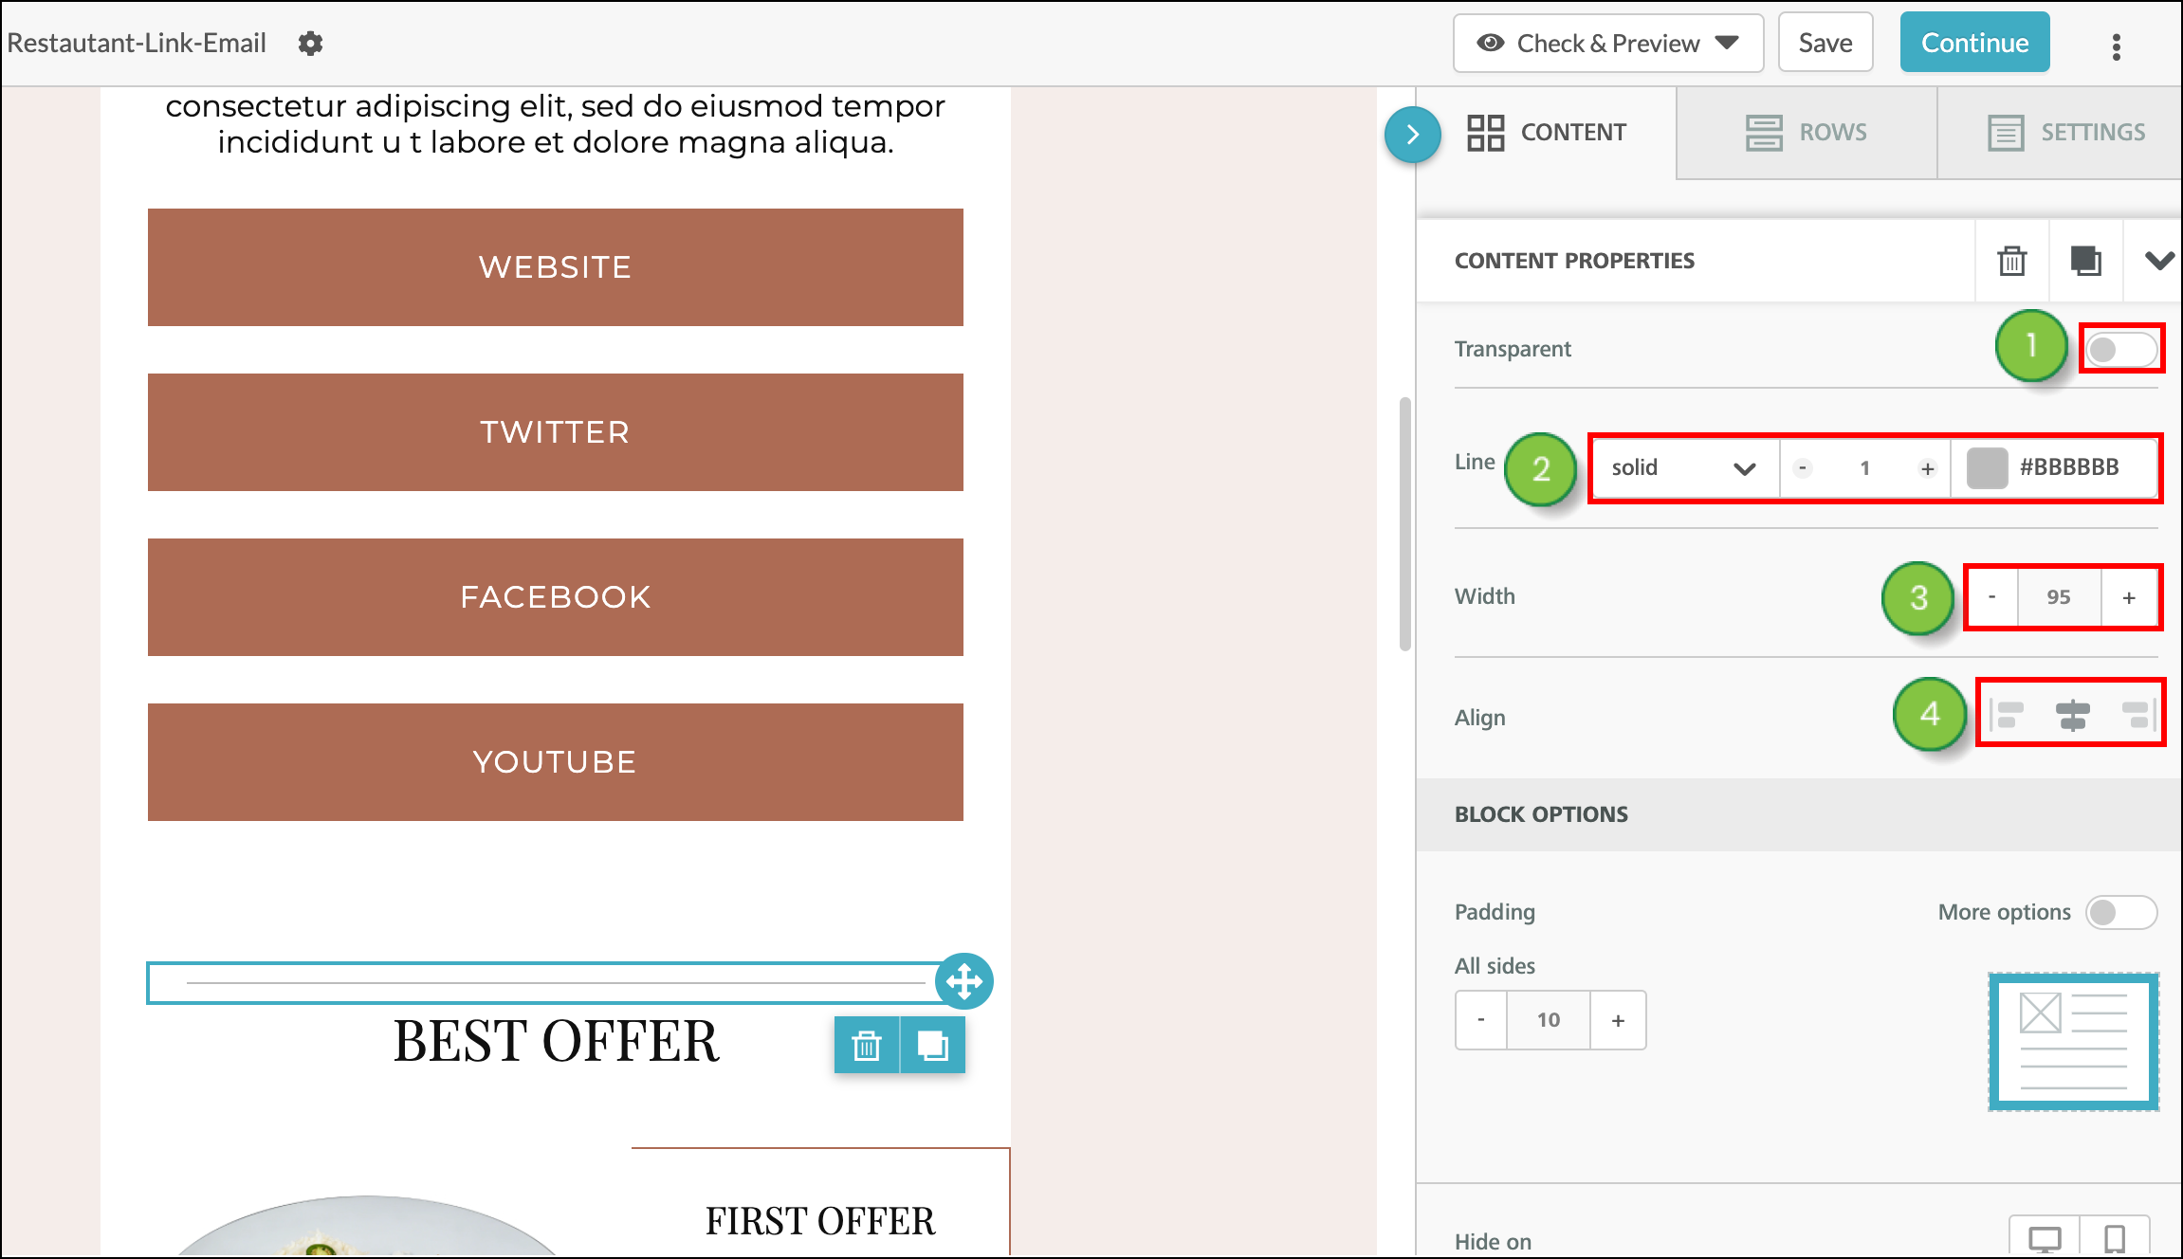Viewport: 2183px width, 1259px height.
Task: Select the FIRST OFFER heading
Action: (820, 1221)
